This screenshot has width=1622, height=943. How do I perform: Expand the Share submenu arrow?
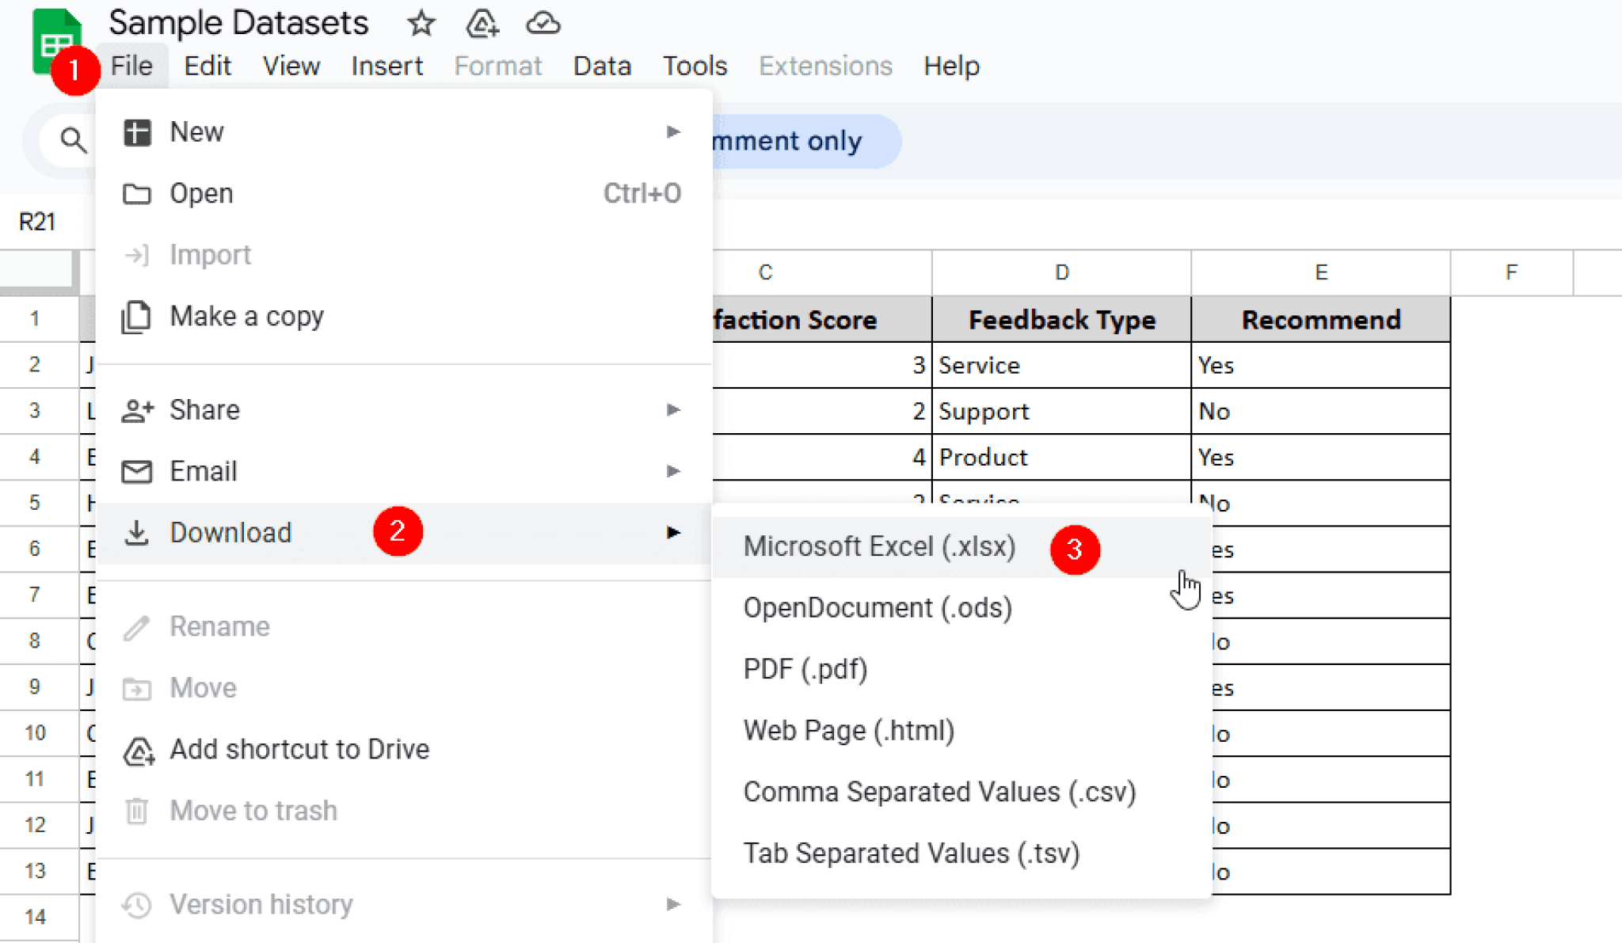click(673, 409)
